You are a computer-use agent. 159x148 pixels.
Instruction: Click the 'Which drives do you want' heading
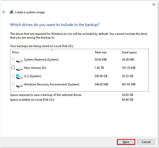point(55,25)
